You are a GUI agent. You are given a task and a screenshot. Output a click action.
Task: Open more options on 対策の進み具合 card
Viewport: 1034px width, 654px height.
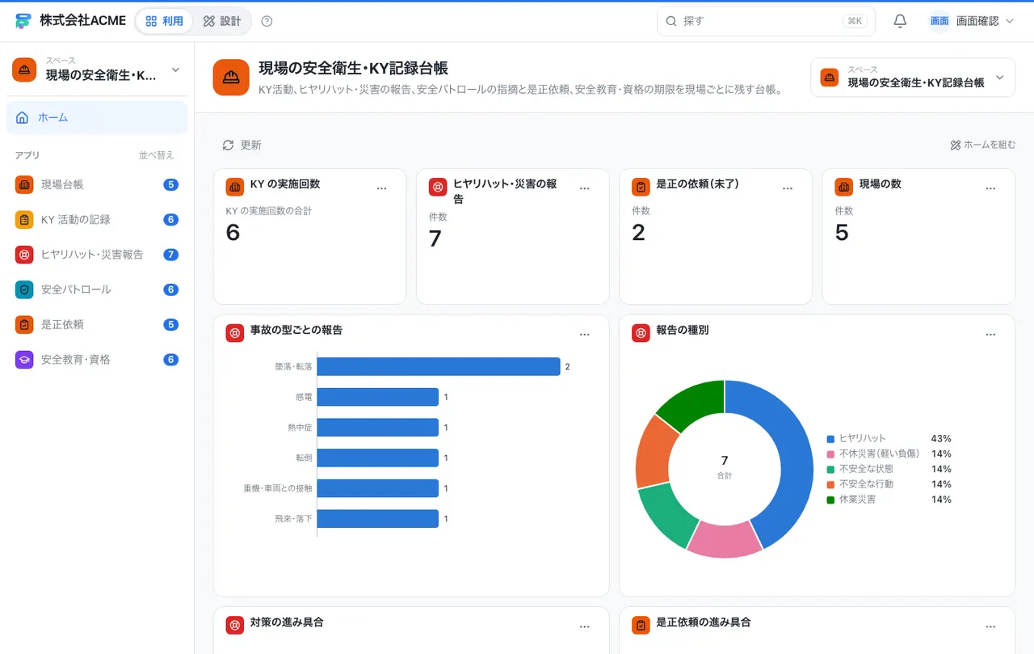[585, 627]
